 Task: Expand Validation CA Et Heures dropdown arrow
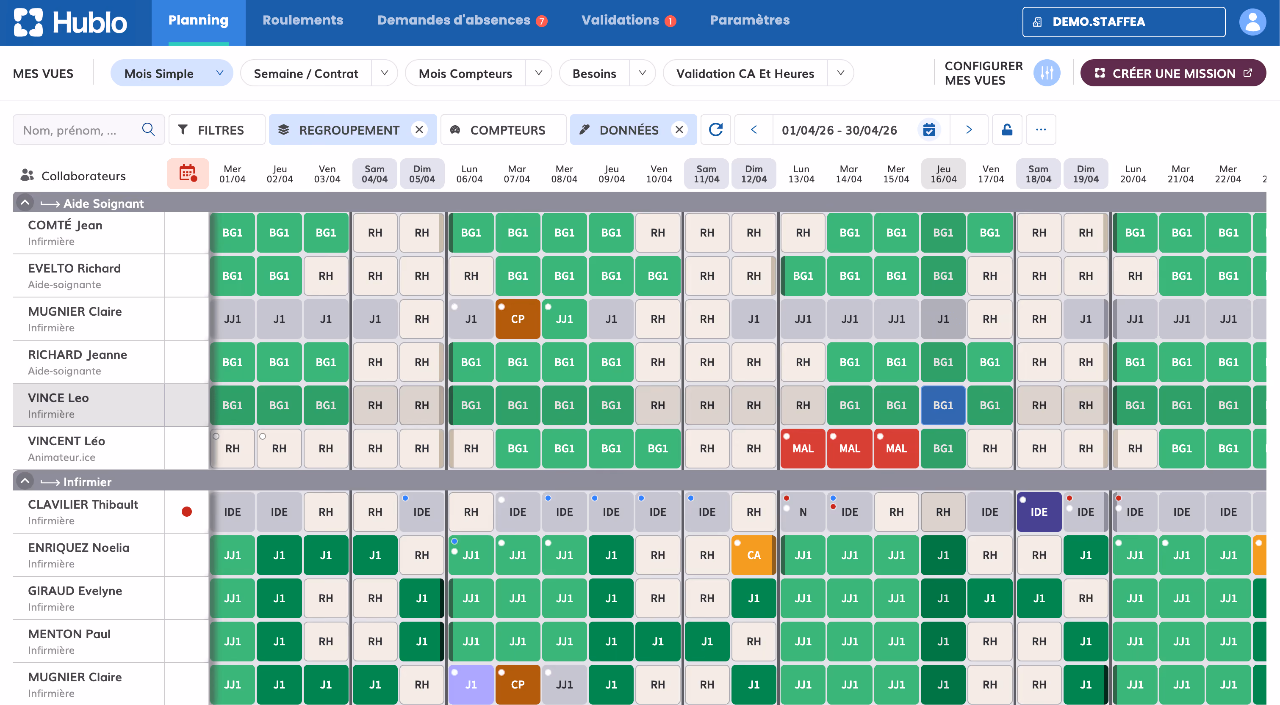click(840, 73)
